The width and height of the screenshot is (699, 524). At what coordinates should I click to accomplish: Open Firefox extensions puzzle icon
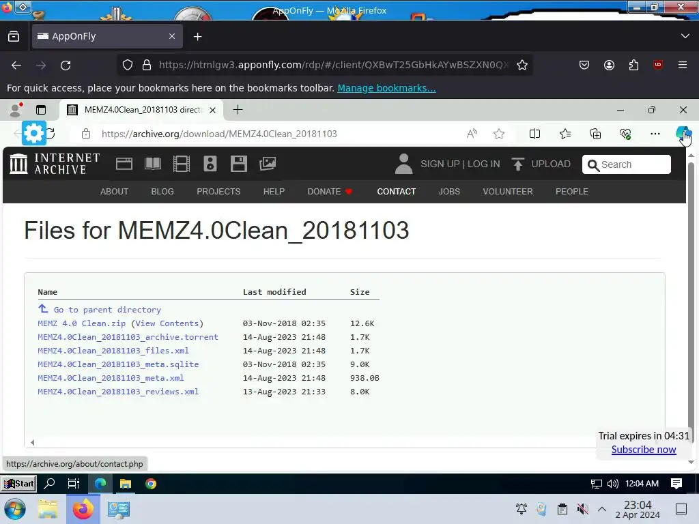tap(633, 65)
